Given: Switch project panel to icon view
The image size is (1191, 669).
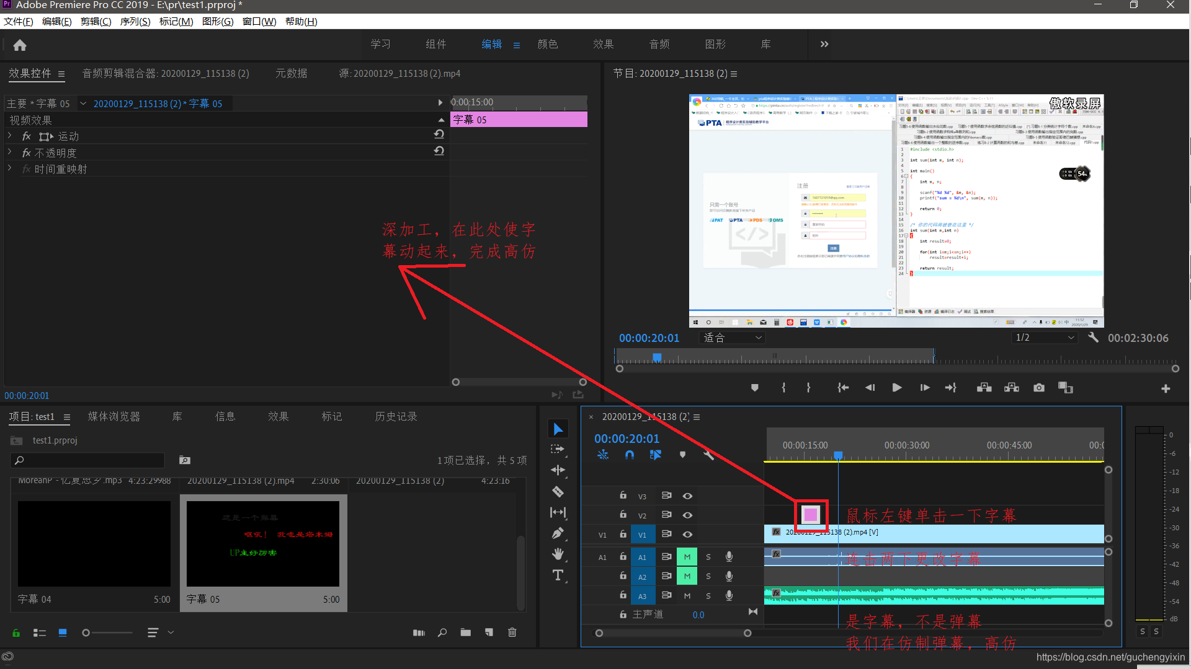Looking at the screenshot, I should [x=63, y=632].
